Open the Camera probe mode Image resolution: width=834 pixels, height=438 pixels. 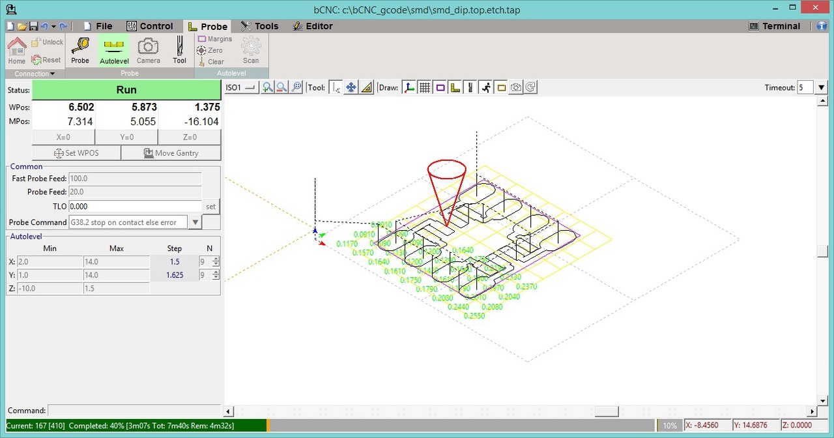(148, 50)
